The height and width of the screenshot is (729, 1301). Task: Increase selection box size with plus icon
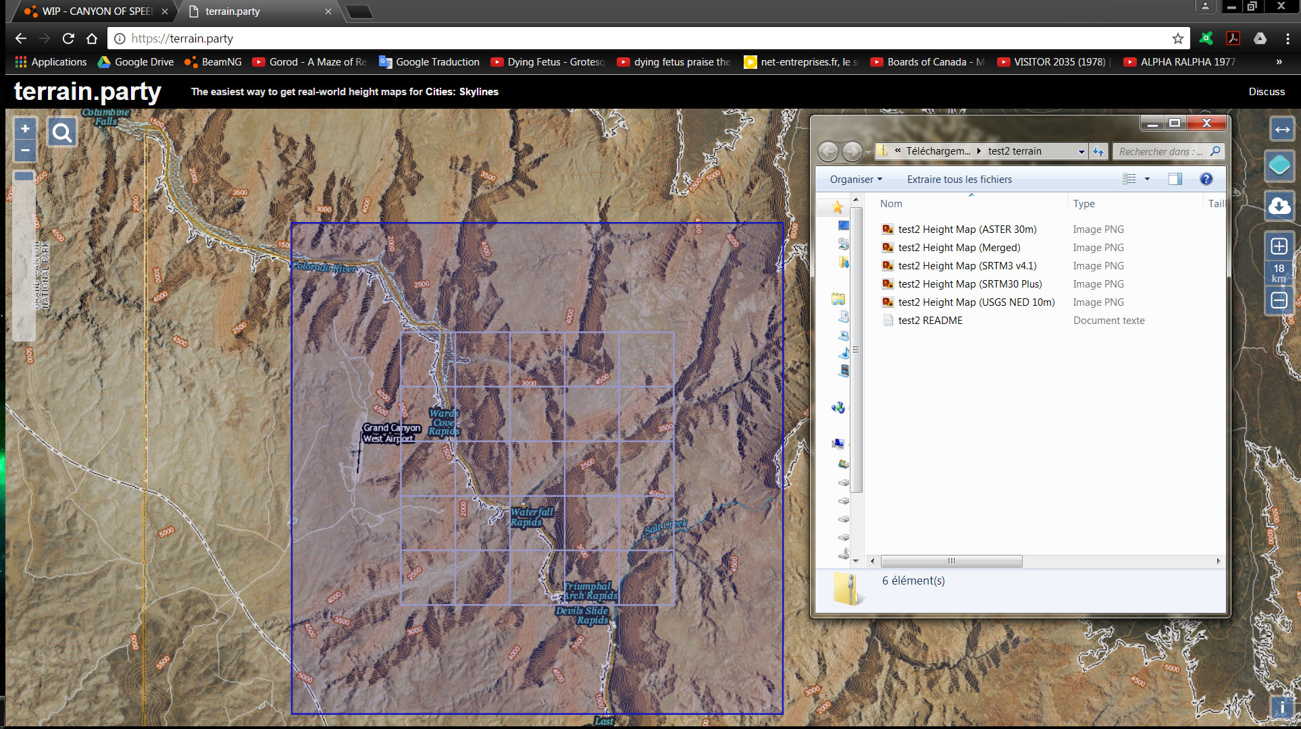point(1279,246)
